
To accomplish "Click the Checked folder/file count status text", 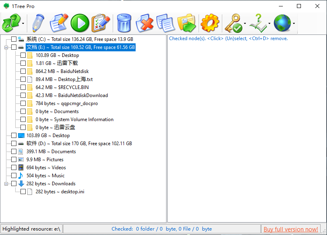I will click(x=162, y=229).
